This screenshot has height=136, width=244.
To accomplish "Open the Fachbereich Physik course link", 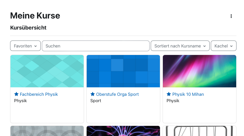I will coord(39,94).
